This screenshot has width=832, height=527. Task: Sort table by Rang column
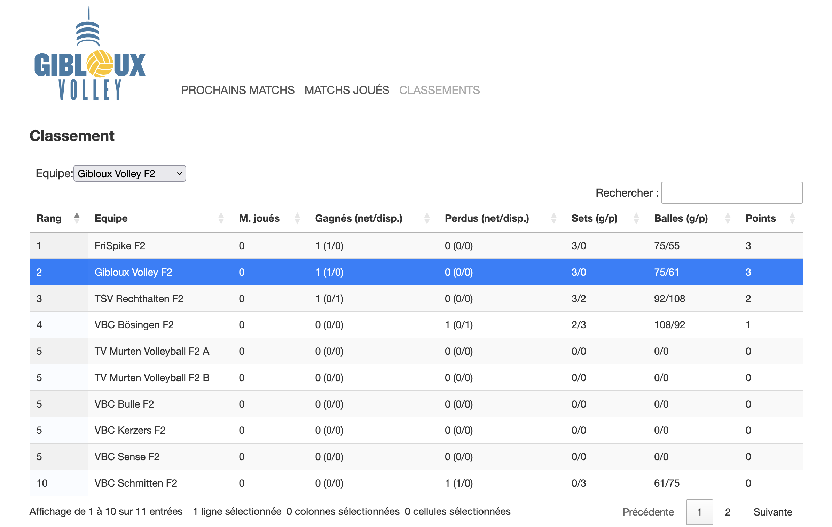click(58, 218)
